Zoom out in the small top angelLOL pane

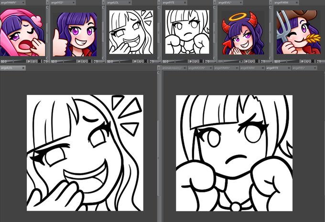point(135,61)
